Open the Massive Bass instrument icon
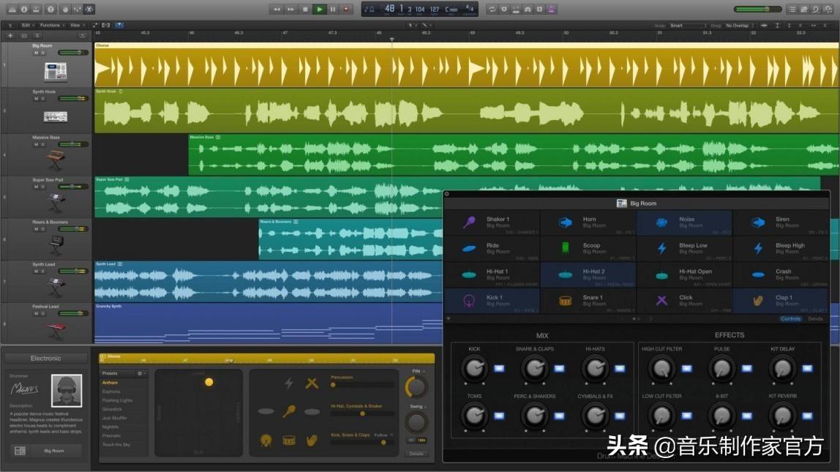Image resolution: width=840 pixels, height=472 pixels. [56, 160]
